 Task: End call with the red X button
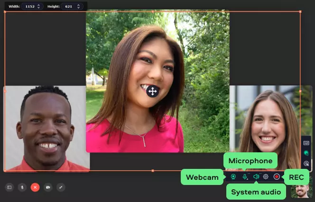pos(35,187)
